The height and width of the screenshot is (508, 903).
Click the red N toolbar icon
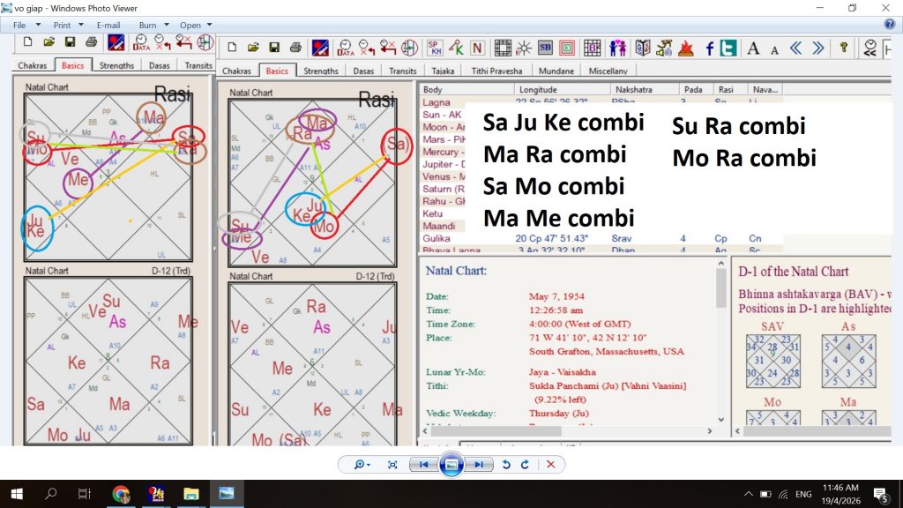[x=477, y=48]
